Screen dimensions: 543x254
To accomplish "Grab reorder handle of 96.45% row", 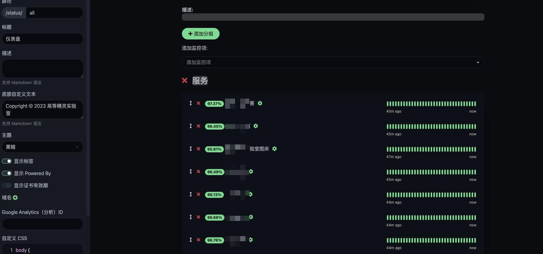I will coord(191,126).
